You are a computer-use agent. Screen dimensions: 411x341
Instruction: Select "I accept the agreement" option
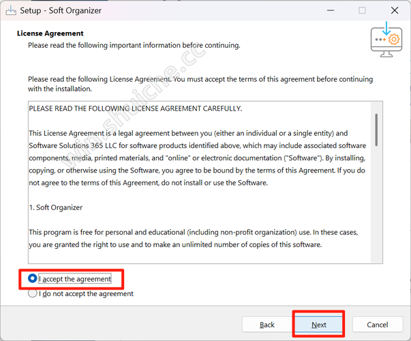[x=33, y=279]
